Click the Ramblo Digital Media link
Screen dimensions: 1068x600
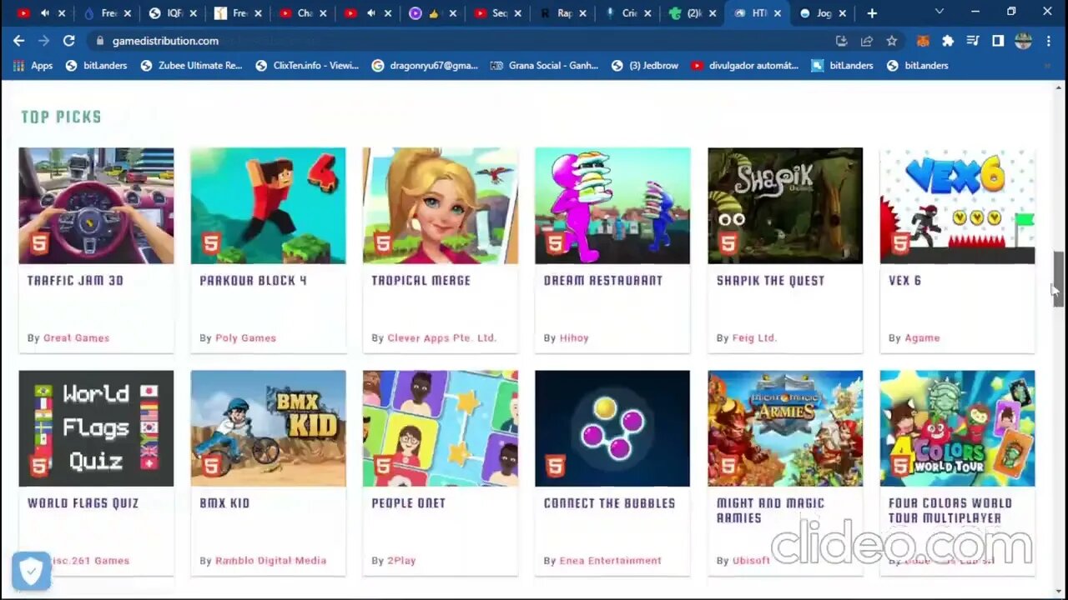click(270, 560)
